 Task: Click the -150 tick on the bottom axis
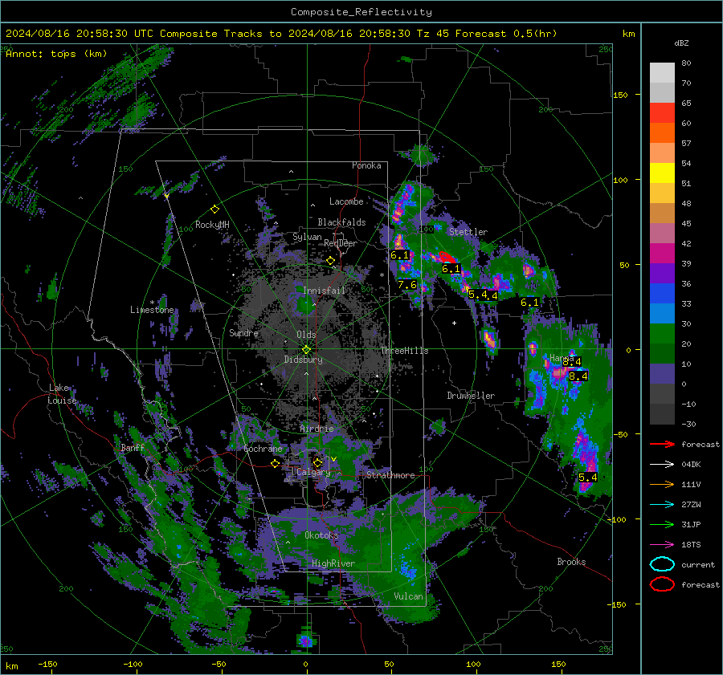47,664
